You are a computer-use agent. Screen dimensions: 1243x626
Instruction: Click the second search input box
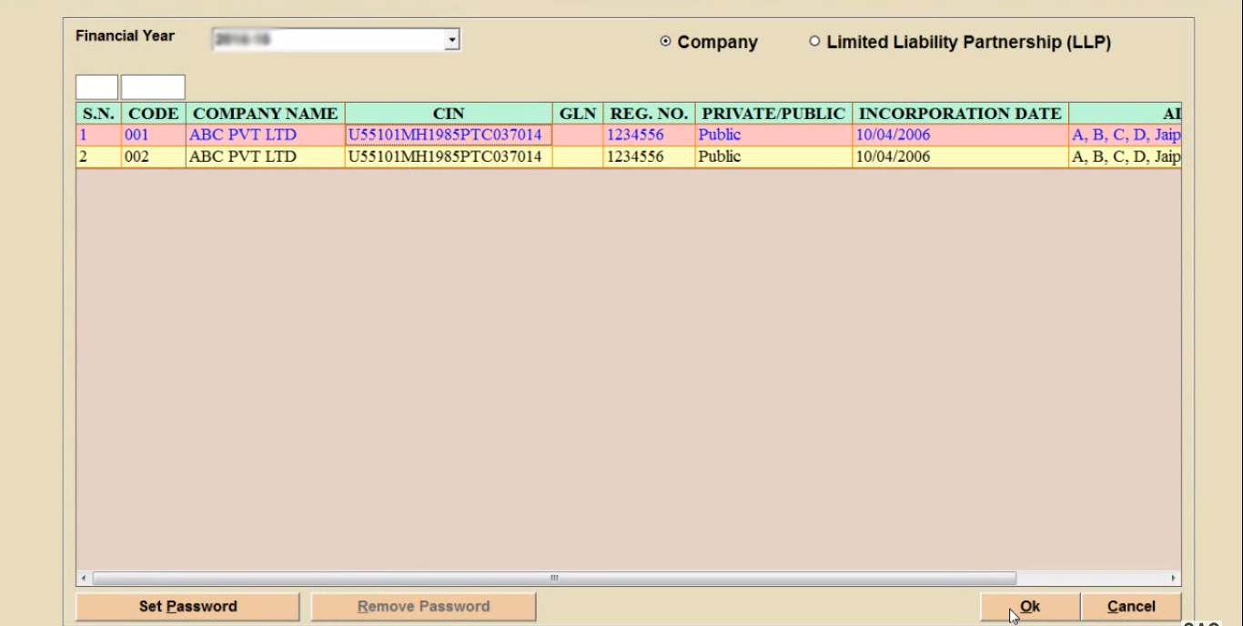click(153, 87)
